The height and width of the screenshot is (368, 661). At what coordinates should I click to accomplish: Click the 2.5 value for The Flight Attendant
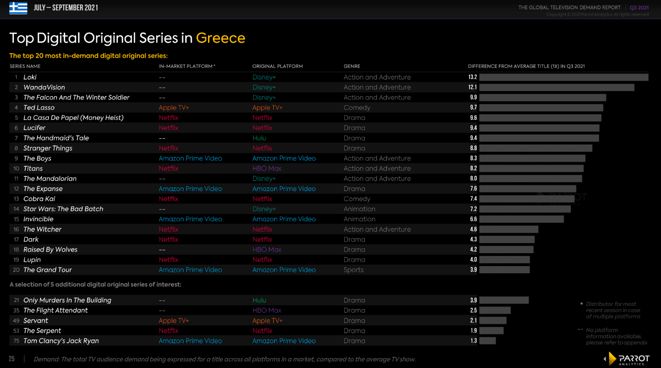coord(474,310)
